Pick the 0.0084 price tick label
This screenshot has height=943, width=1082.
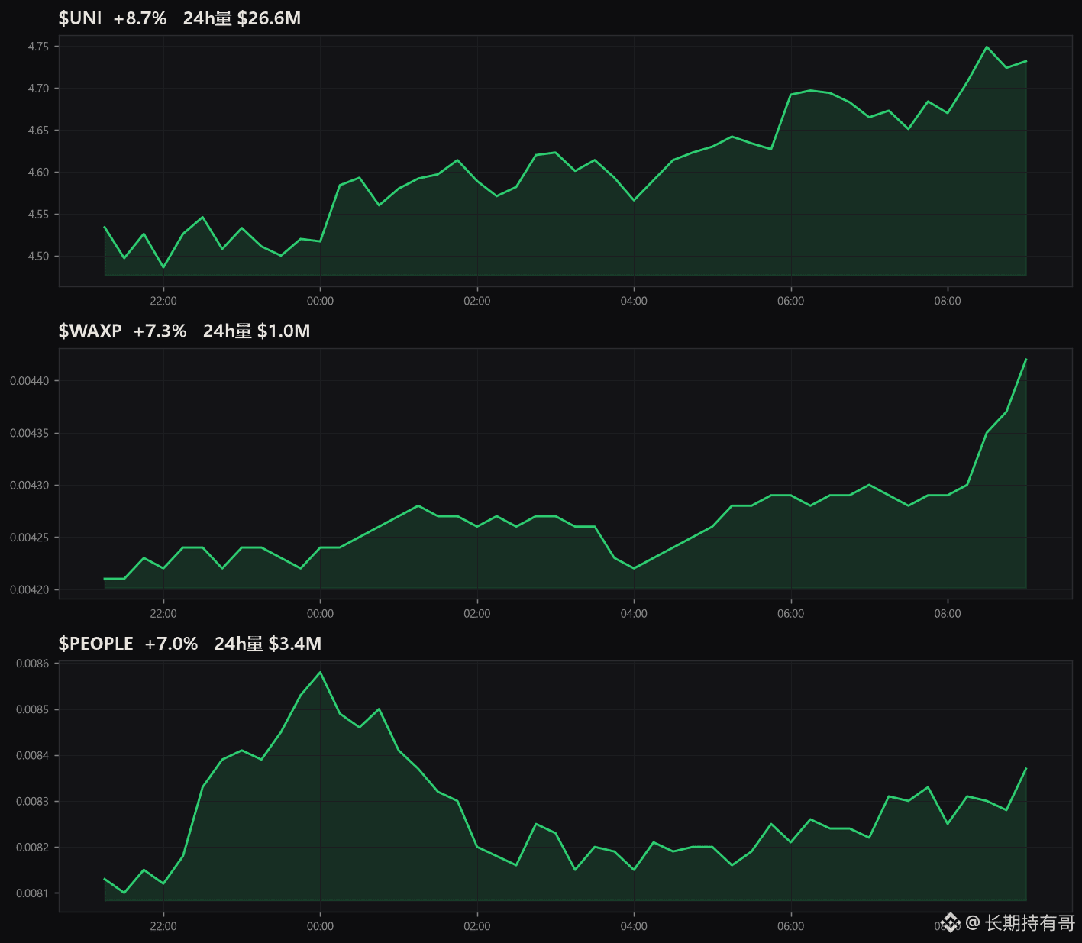33,755
